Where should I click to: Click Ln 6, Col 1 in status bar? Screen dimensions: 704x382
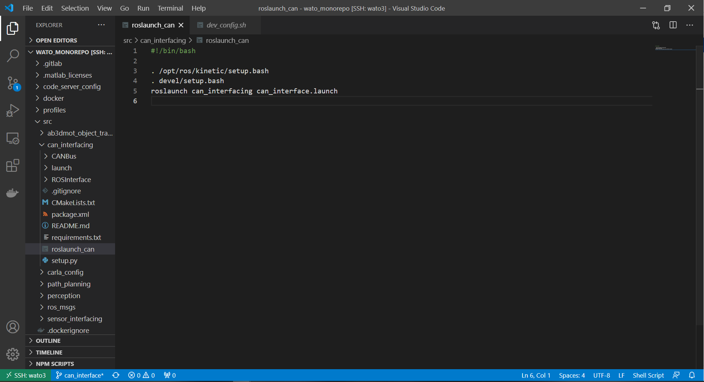point(536,375)
